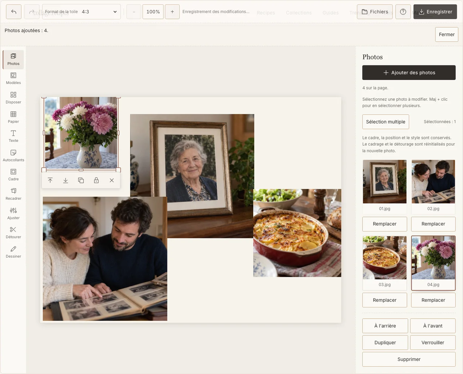Toggle Sélection multiple mode
Screen dimensions: 463x374
[x=386, y=122]
